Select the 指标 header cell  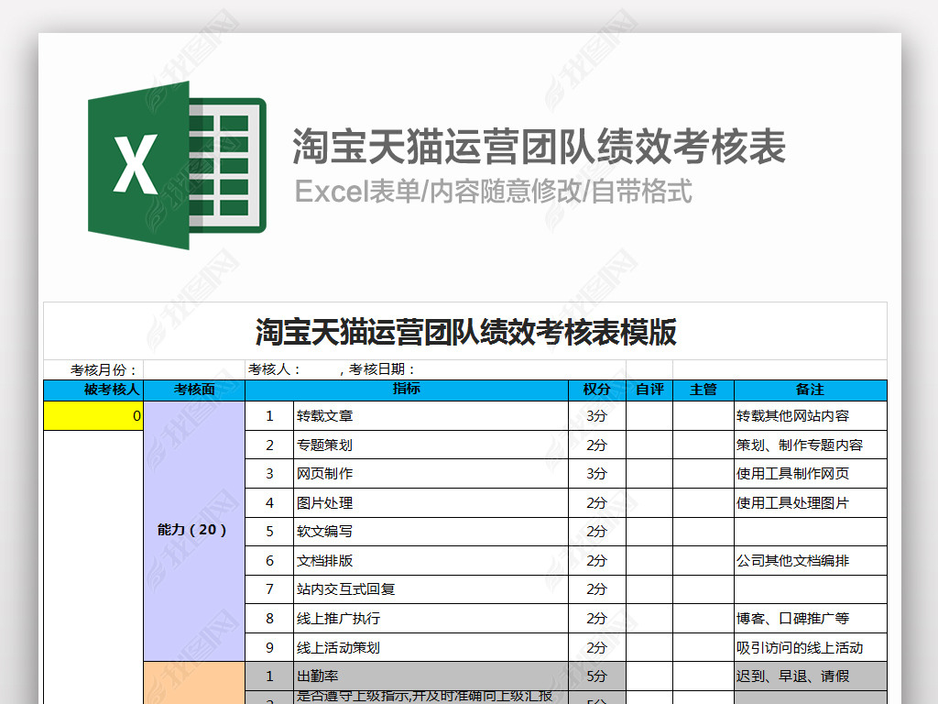click(x=407, y=390)
